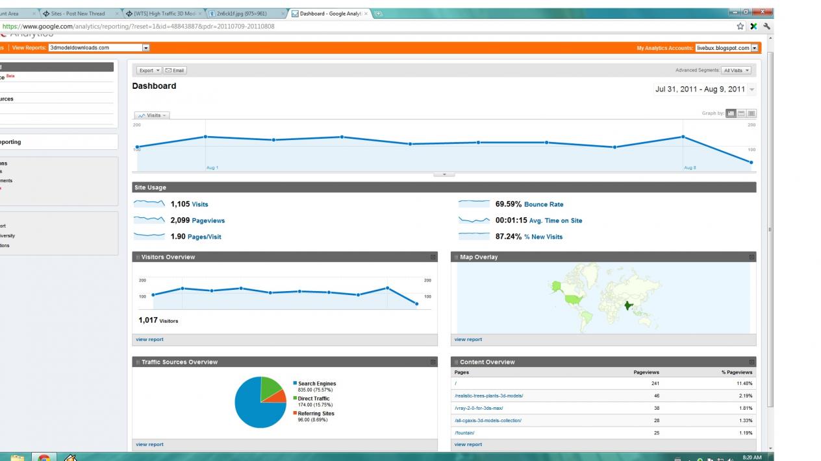The width and height of the screenshot is (821, 461).
Task: Switch graph to month view icon
Action: click(752, 113)
